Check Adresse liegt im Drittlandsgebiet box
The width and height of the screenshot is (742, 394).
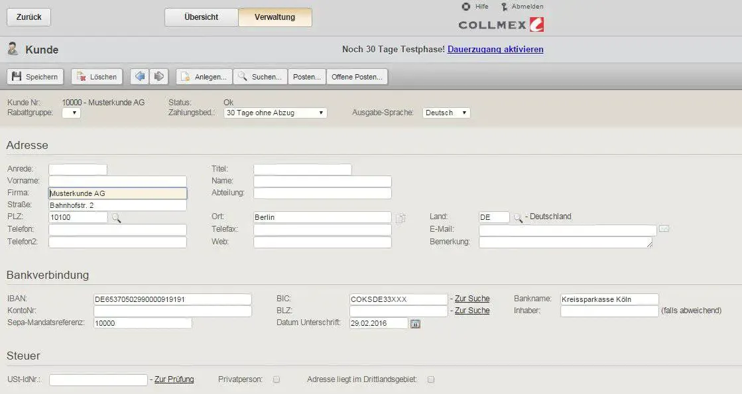pyautogui.click(x=431, y=380)
